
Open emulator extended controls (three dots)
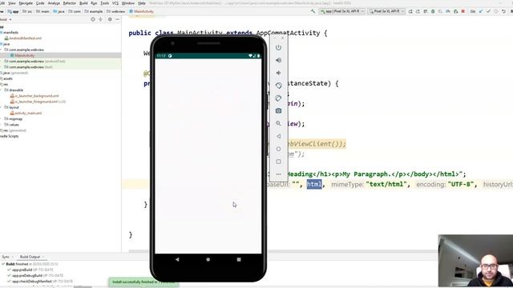pos(278,174)
